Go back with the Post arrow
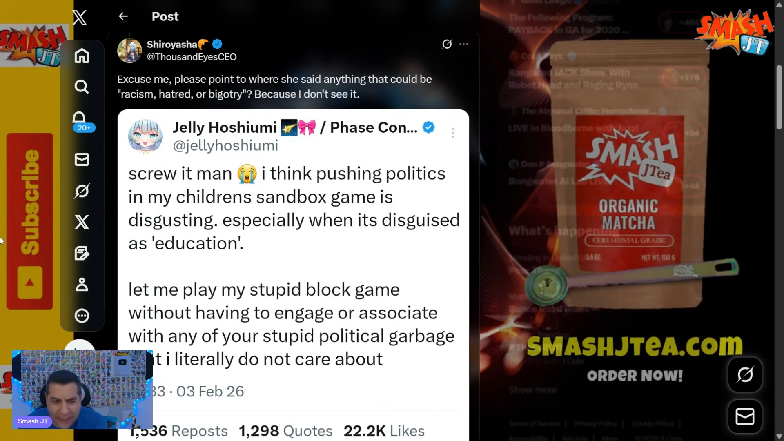This screenshot has width=784, height=441. coord(123,16)
